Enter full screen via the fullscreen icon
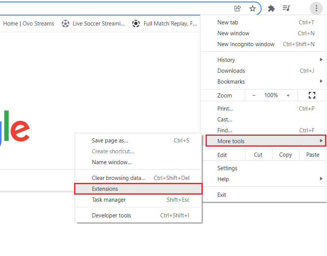 [x=312, y=95]
